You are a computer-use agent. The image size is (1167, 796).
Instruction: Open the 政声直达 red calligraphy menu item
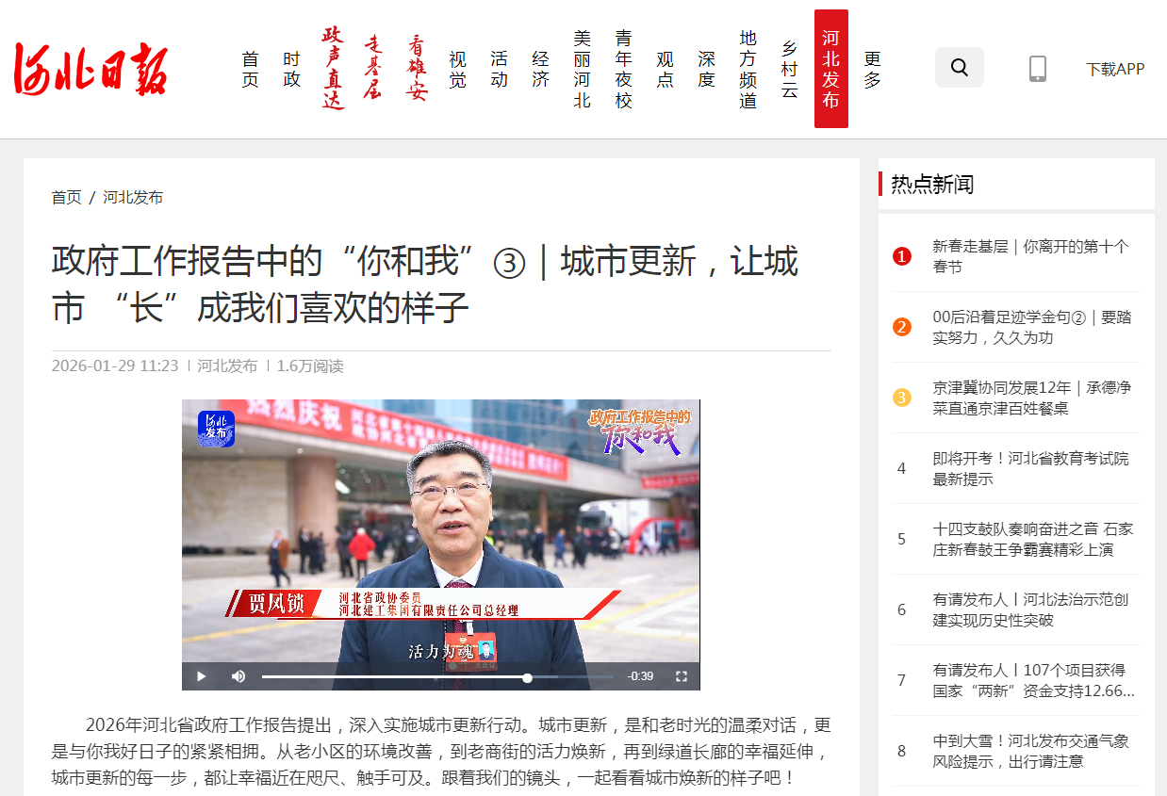333,69
